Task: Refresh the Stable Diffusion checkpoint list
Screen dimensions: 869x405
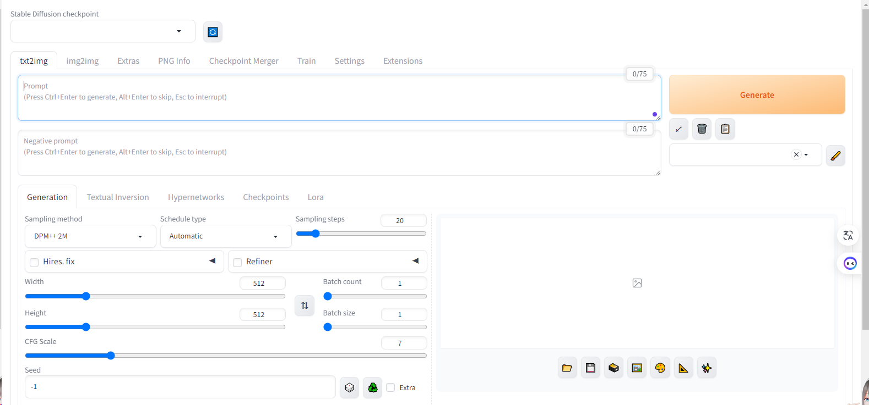Action: point(213,32)
